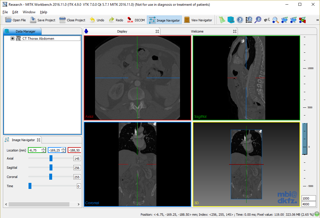Close the Image Navigator panel tab
This screenshot has width=320, height=218.
[39, 140]
